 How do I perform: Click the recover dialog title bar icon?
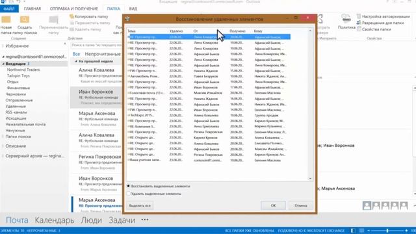point(127,19)
